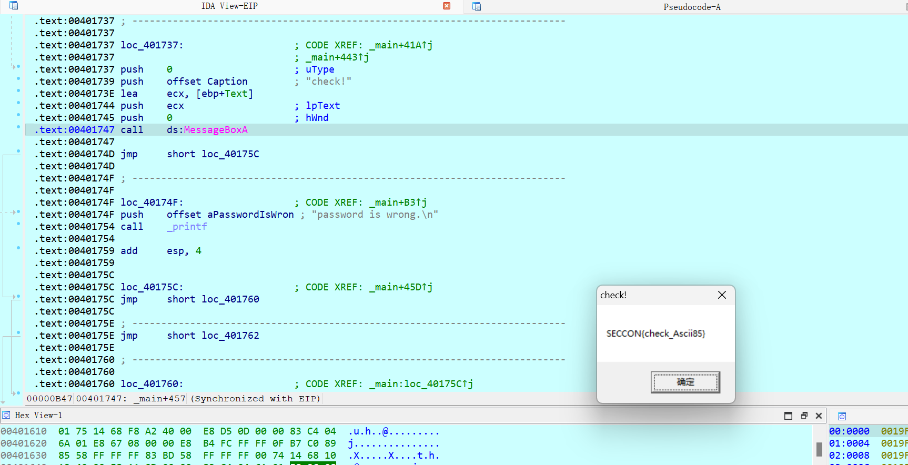Click stack entry 02:0008
908x465 pixels.
(849, 456)
